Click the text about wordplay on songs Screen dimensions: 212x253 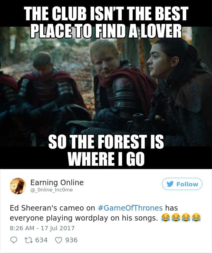point(84,218)
